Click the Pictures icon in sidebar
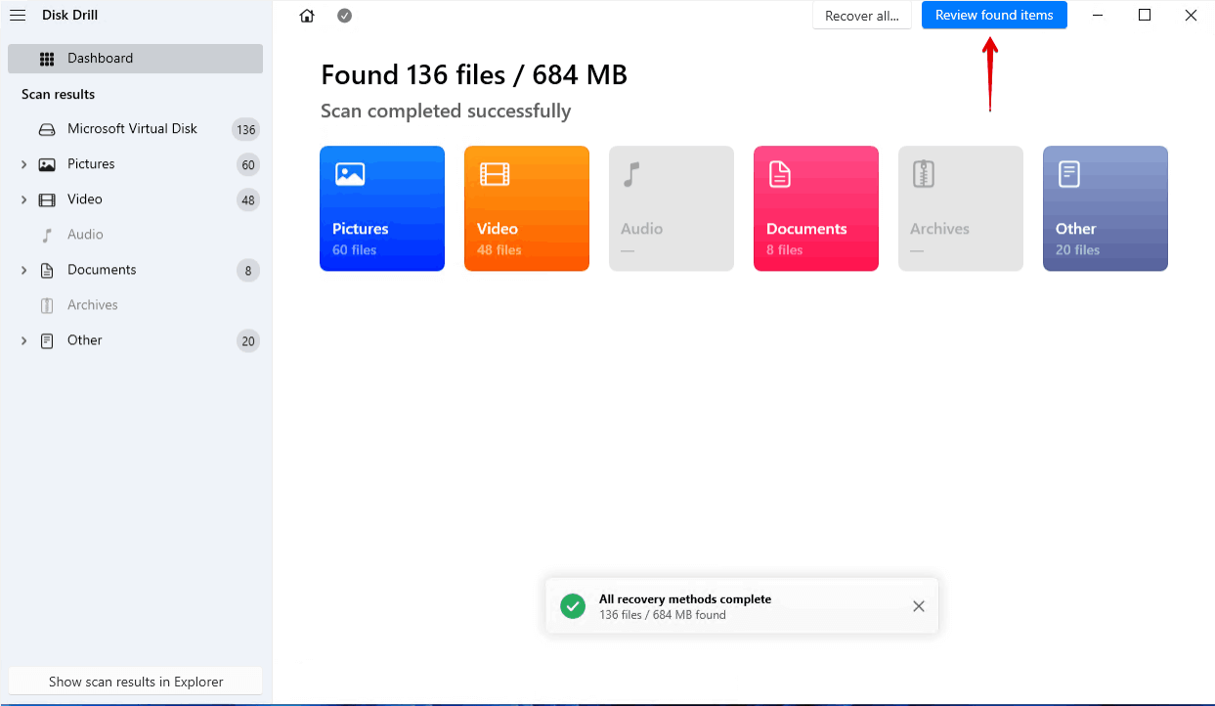This screenshot has width=1215, height=706. click(47, 164)
